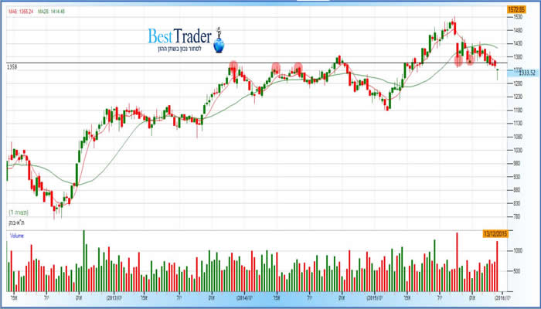
Task: Click the middle of three red circles in 2014
Action: (x=276, y=68)
